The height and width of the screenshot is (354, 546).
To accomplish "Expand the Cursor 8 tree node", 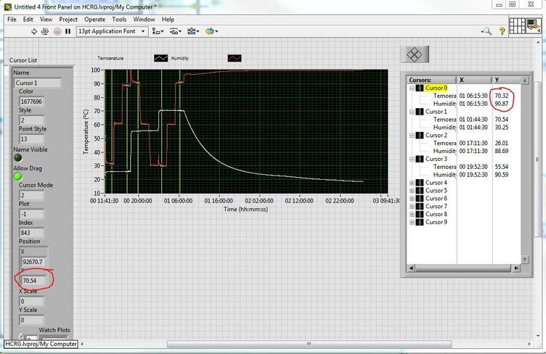I will click(412, 215).
